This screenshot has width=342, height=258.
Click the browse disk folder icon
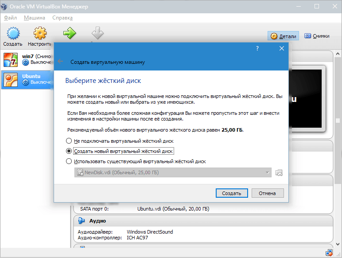coord(279,172)
